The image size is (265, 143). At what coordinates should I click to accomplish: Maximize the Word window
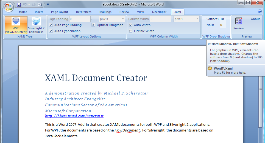248,2
